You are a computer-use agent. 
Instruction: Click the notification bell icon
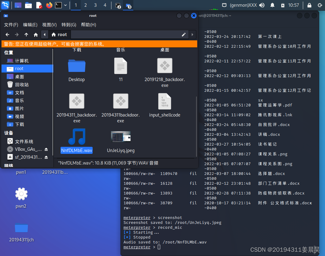pyautogui.click(x=272, y=5)
